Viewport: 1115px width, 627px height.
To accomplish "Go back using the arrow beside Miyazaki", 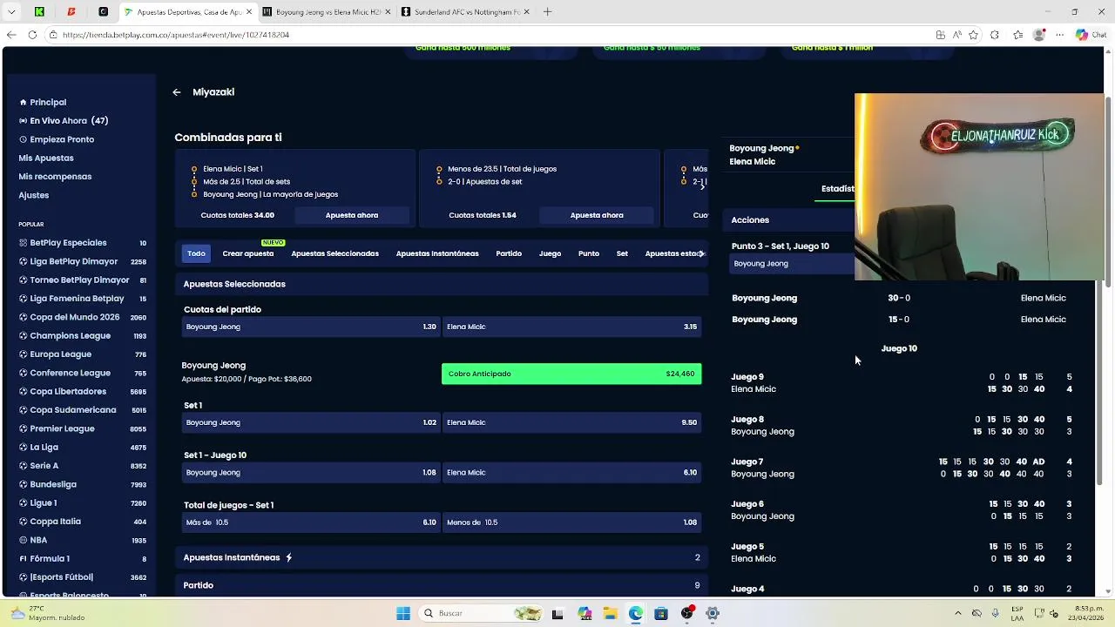I will coord(177,92).
